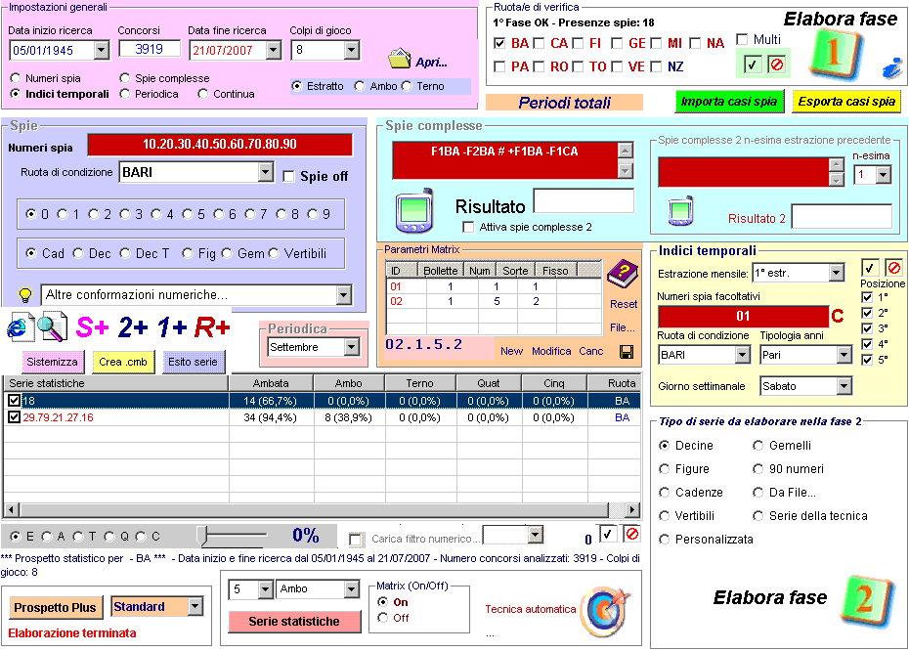Click the Serie statistiche column header

tap(116, 383)
